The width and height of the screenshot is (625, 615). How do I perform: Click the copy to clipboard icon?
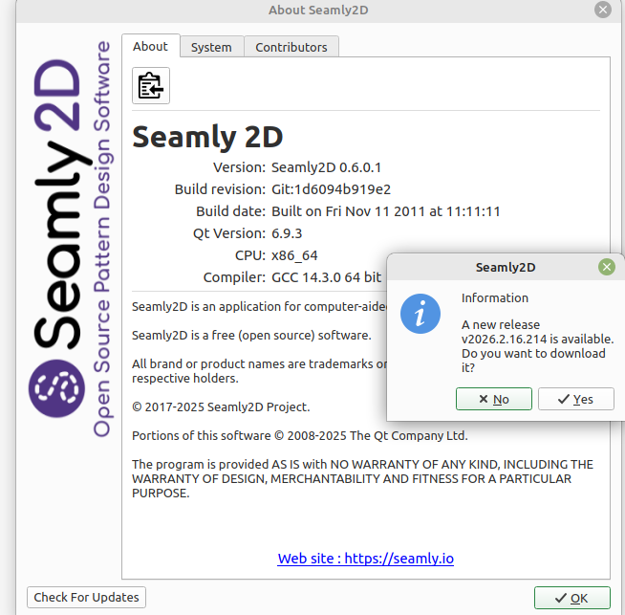pyautogui.click(x=151, y=86)
